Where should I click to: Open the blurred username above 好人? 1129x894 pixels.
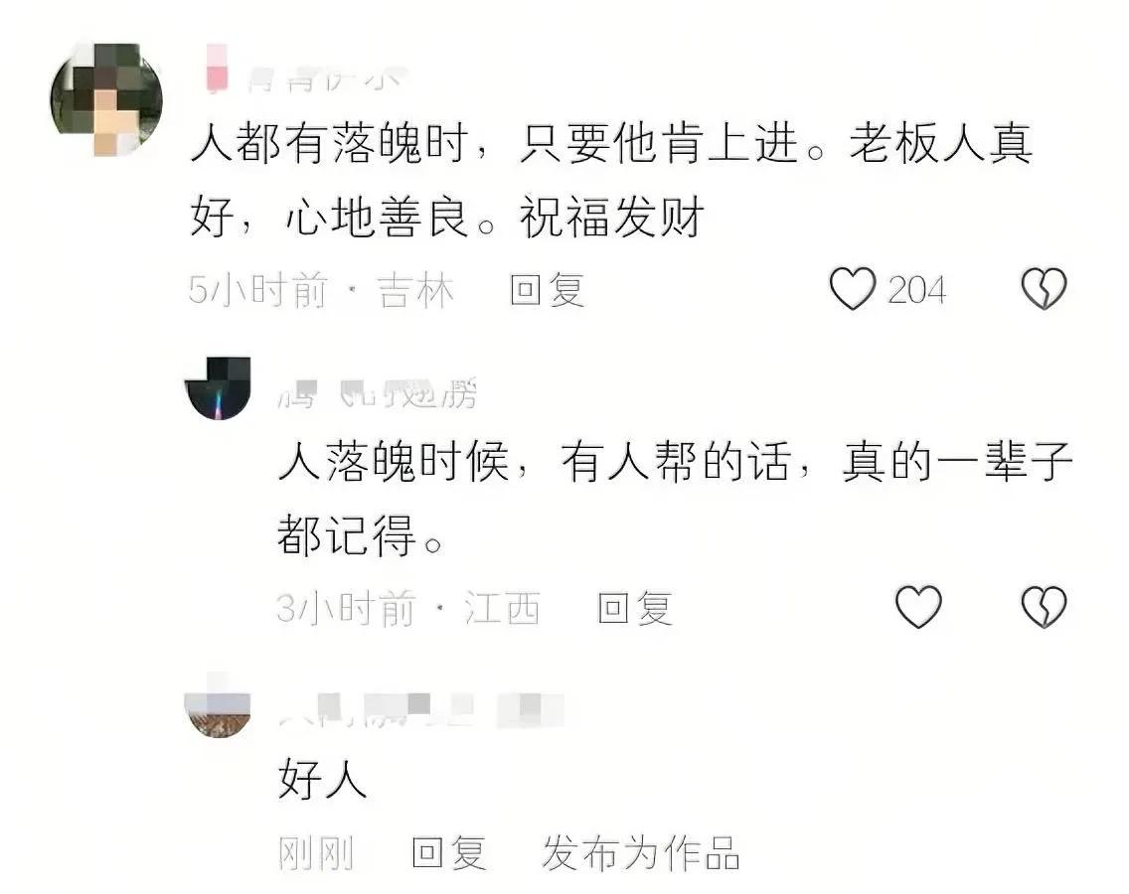[x=421, y=709]
